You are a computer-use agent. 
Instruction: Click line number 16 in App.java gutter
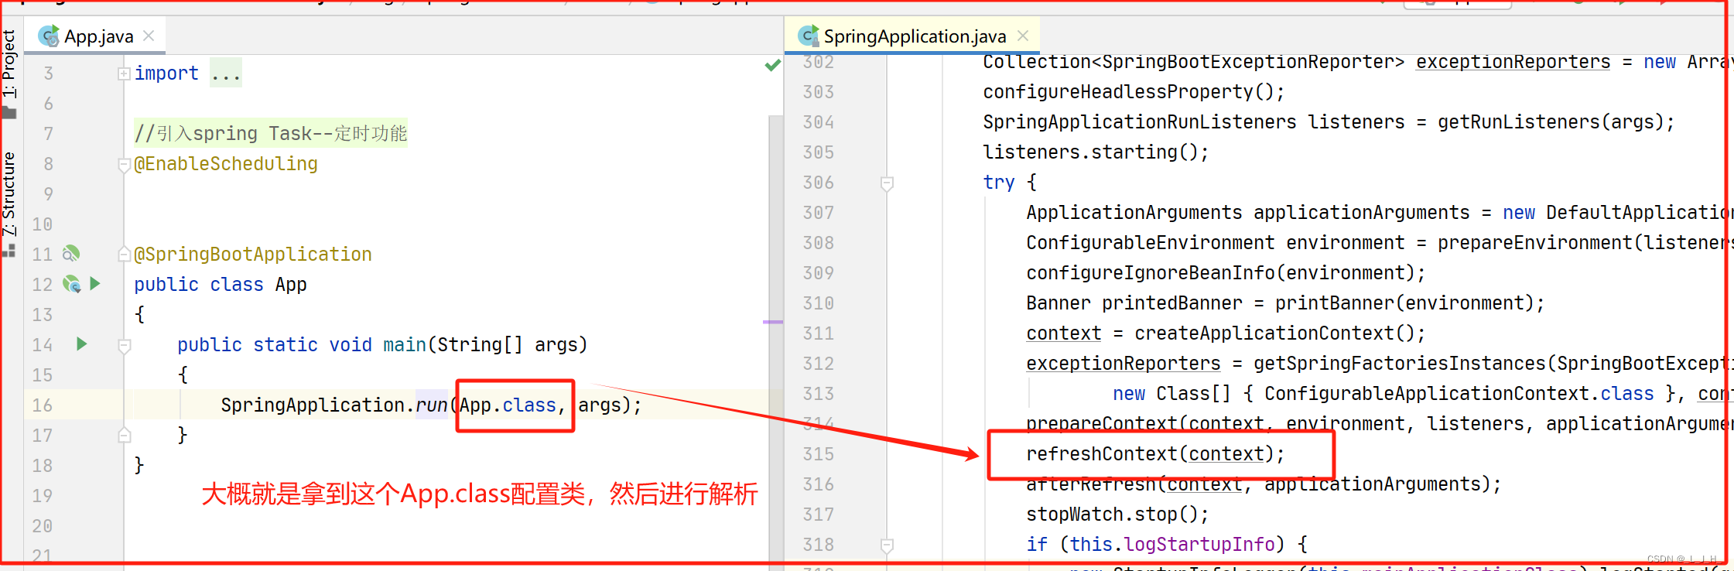(43, 405)
